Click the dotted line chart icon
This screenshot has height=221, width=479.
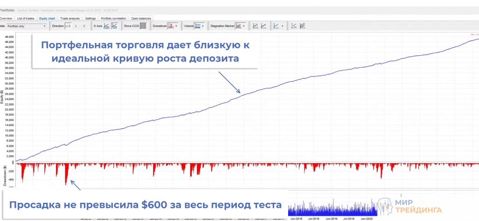pyautogui.click(x=294, y=26)
